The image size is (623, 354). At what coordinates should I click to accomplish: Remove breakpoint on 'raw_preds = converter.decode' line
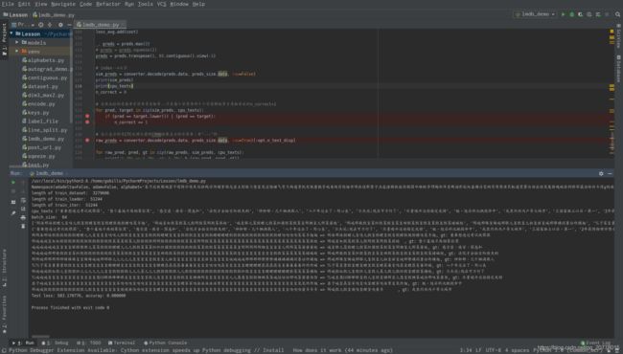pos(87,141)
